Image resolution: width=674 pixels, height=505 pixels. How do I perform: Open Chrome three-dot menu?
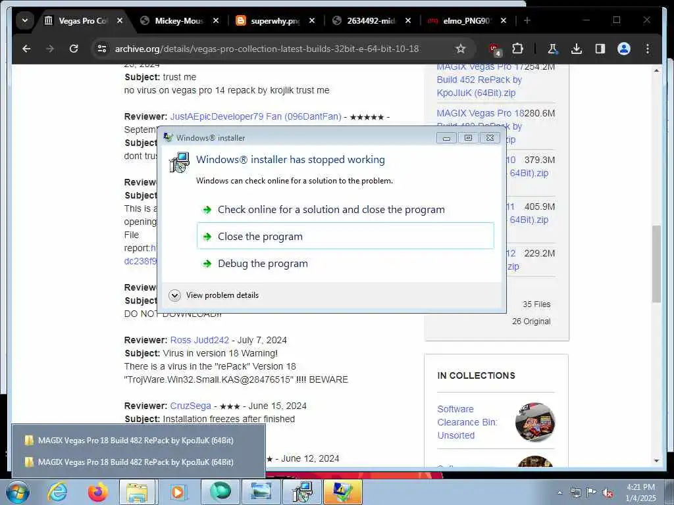648,49
